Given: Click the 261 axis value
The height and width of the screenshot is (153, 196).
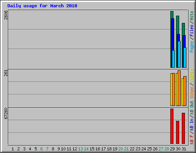Looking at the screenshot, I should tap(6, 73).
